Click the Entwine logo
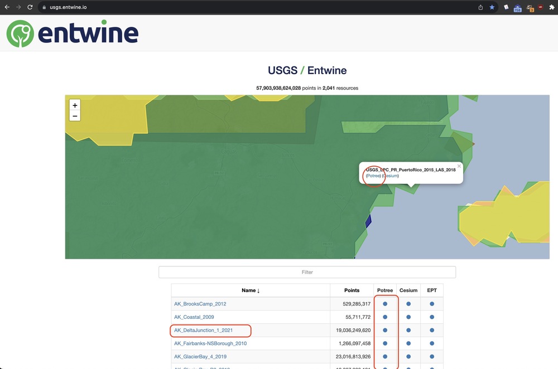Viewport: 558px width, 369px height. coord(72,33)
